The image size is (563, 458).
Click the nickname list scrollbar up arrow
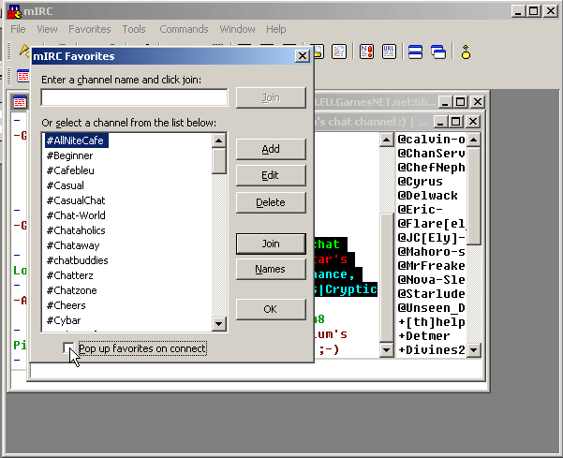tap(474, 140)
